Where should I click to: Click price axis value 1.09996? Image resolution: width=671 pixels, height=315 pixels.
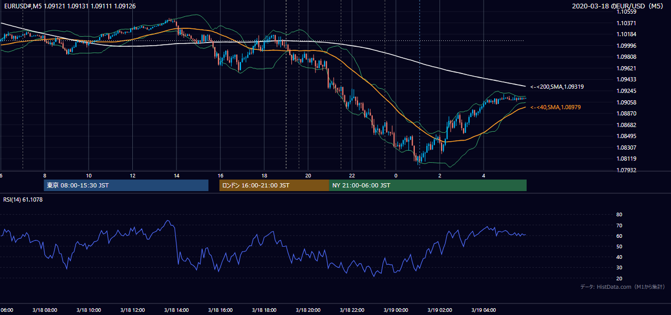click(626, 46)
